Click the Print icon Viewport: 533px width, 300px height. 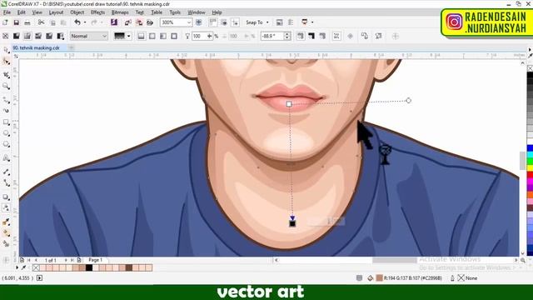click(x=27, y=22)
